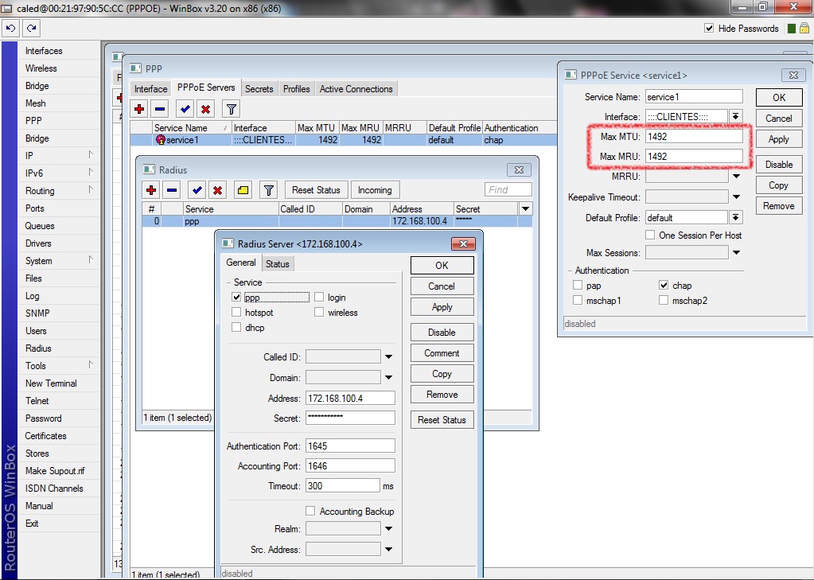Click the blue checkmark enable icon in Radius
Viewport: 814px width, 580px height.
point(196,190)
